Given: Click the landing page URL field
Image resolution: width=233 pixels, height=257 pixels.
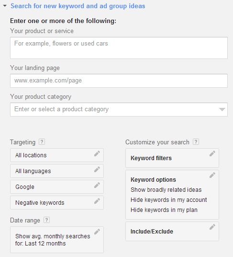Looking at the screenshot, I should coord(119,81).
